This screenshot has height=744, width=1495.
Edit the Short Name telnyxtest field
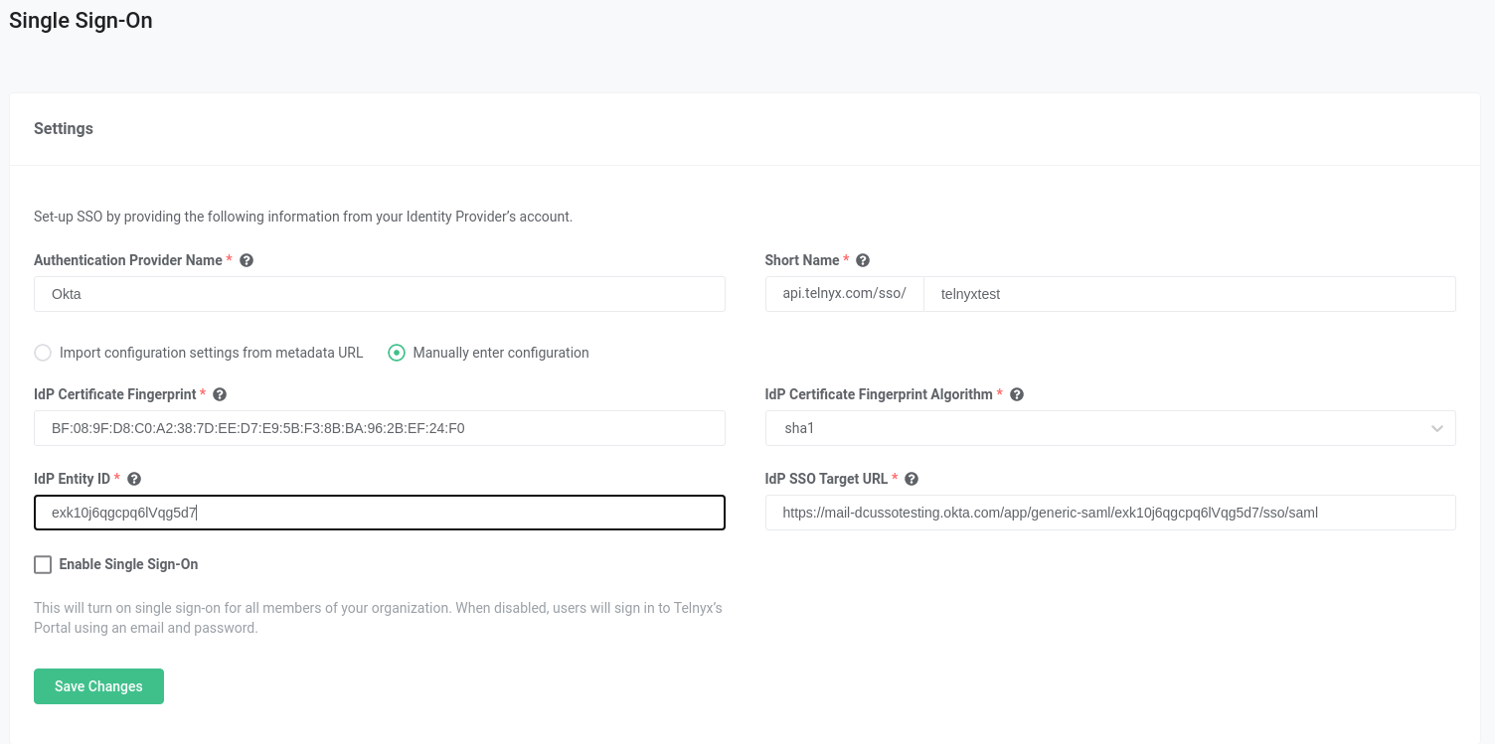click(x=1190, y=294)
